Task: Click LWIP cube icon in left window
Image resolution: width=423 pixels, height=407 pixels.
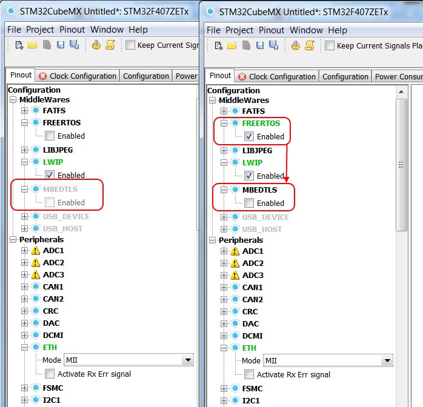Action: 36,162
